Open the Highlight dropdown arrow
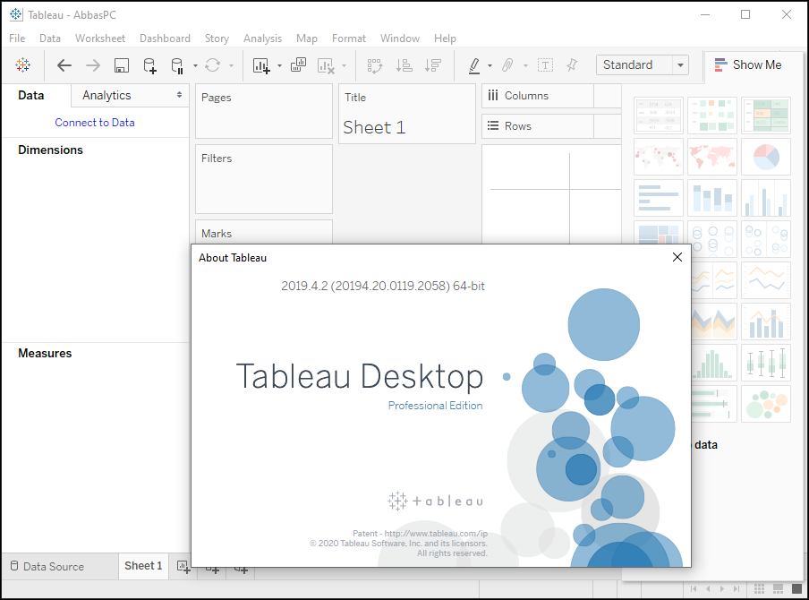The width and height of the screenshot is (809, 600). 490,65
